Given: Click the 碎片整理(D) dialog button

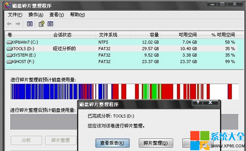Looking at the screenshot, I should coord(156,143).
